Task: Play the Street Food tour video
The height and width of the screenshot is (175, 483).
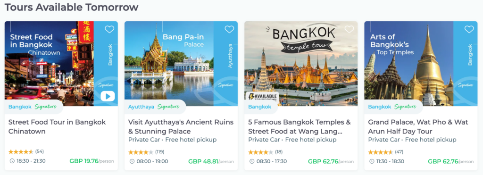Action: 108,96
